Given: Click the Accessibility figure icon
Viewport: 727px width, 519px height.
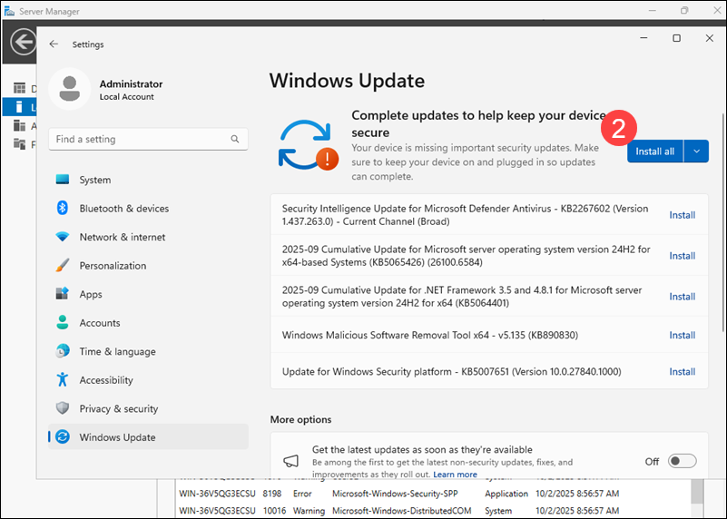Looking at the screenshot, I should point(63,380).
